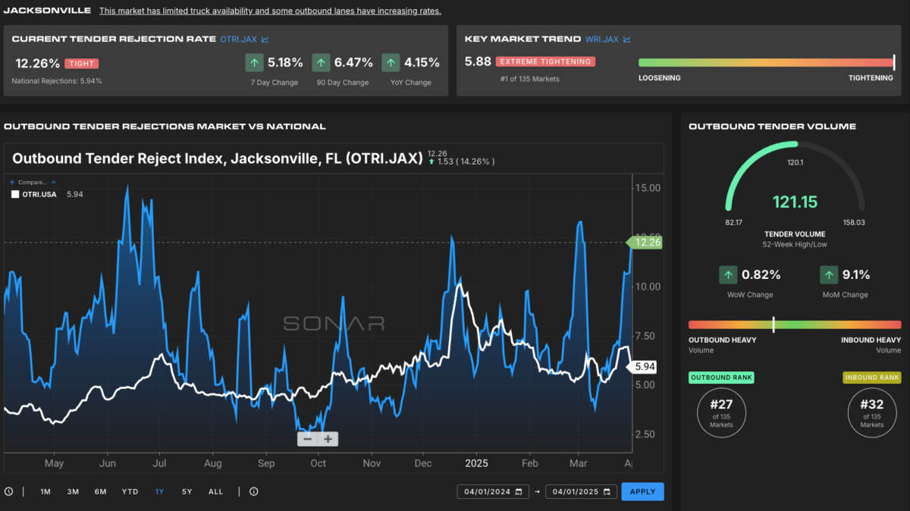The width and height of the screenshot is (910, 511).
Task: Zoom in chart with plus button
Action: (328, 439)
